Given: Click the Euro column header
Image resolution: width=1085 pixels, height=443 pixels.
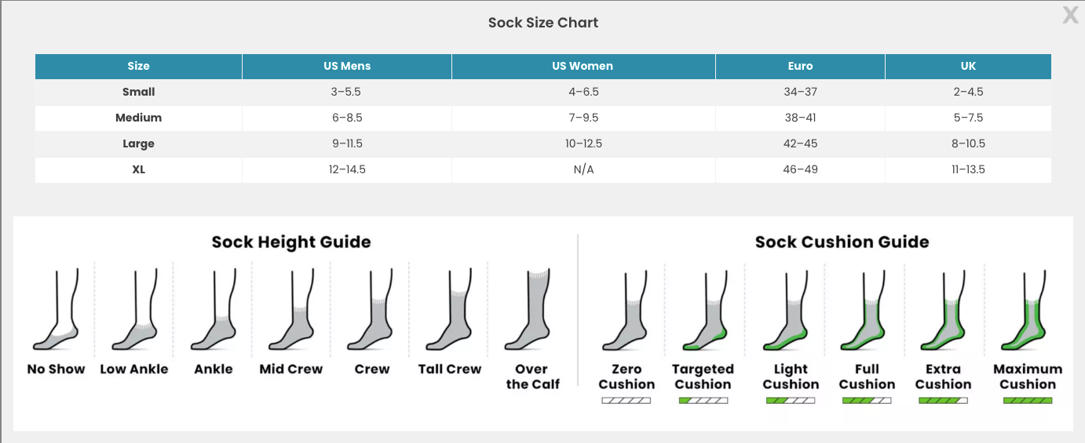Looking at the screenshot, I should pos(800,66).
